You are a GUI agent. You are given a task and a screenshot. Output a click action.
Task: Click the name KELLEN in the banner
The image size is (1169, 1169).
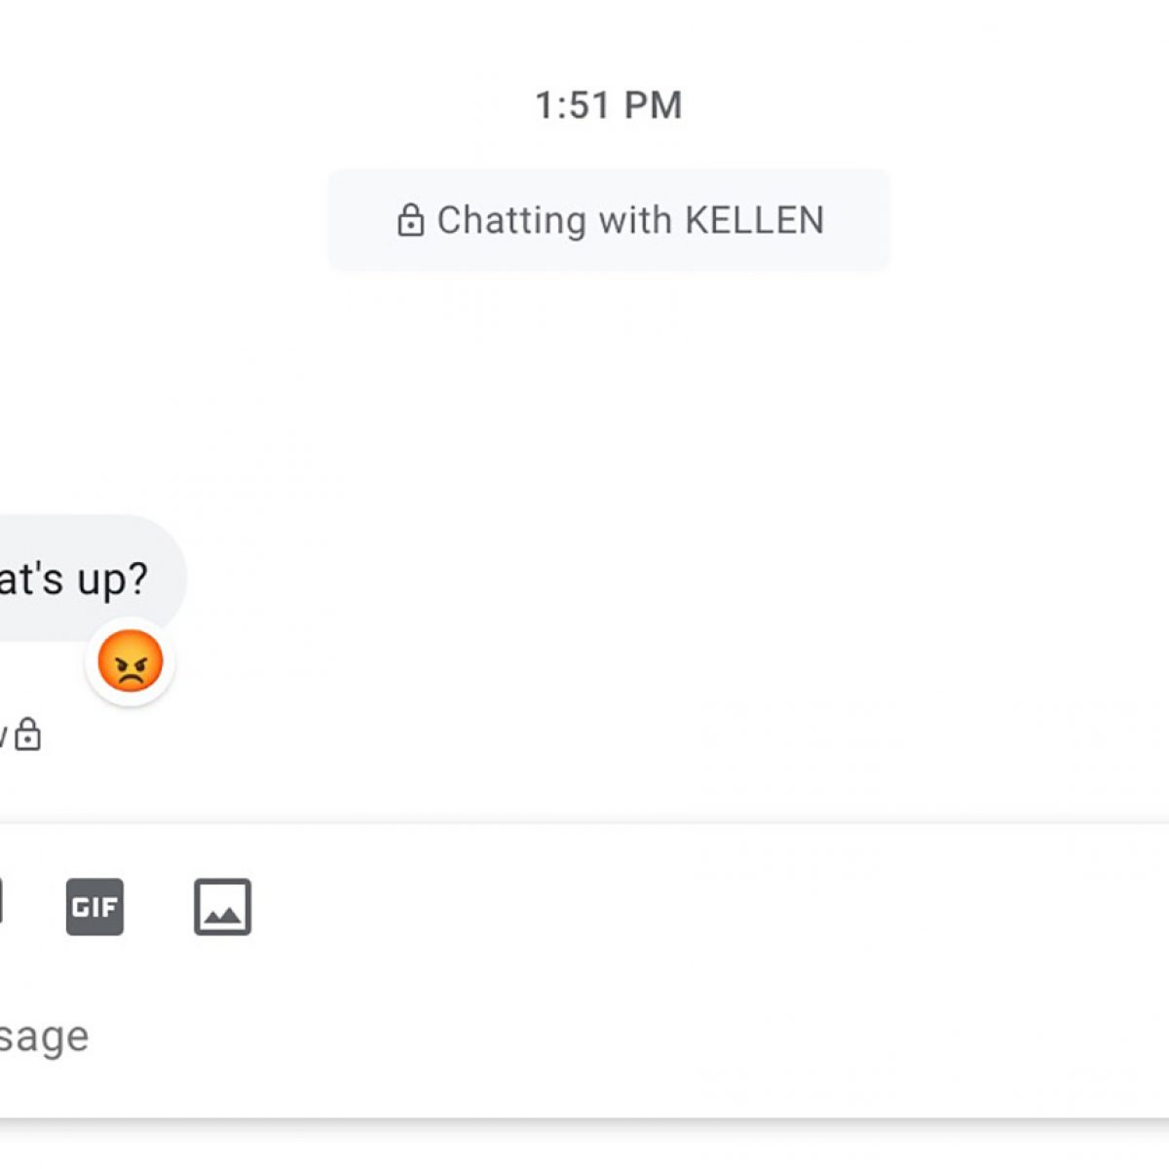[x=754, y=220]
